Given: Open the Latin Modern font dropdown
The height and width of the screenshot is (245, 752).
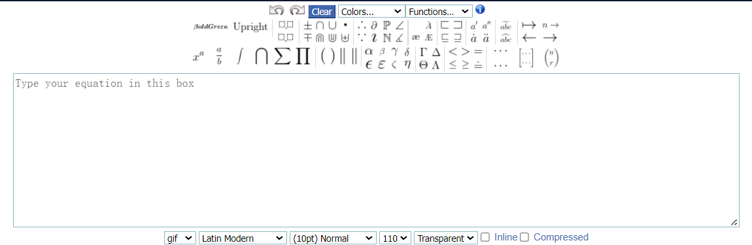Looking at the screenshot, I should point(242,238).
